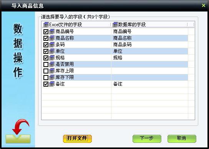
Task: Close the 导入商品信息 dialog
Action: 204,5
